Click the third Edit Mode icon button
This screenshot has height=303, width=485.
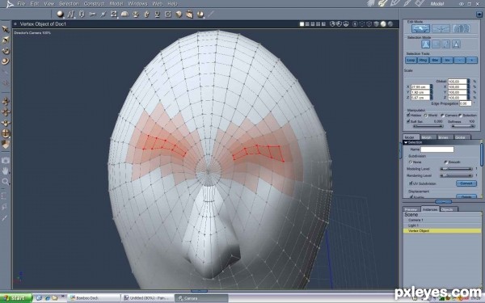tap(461, 29)
